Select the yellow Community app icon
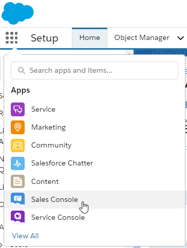The width and height of the screenshot is (187, 248). (17, 146)
